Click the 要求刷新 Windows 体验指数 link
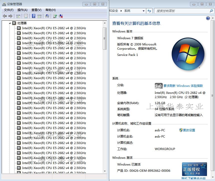This screenshot has width=215, height=181. [x=183, y=86]
